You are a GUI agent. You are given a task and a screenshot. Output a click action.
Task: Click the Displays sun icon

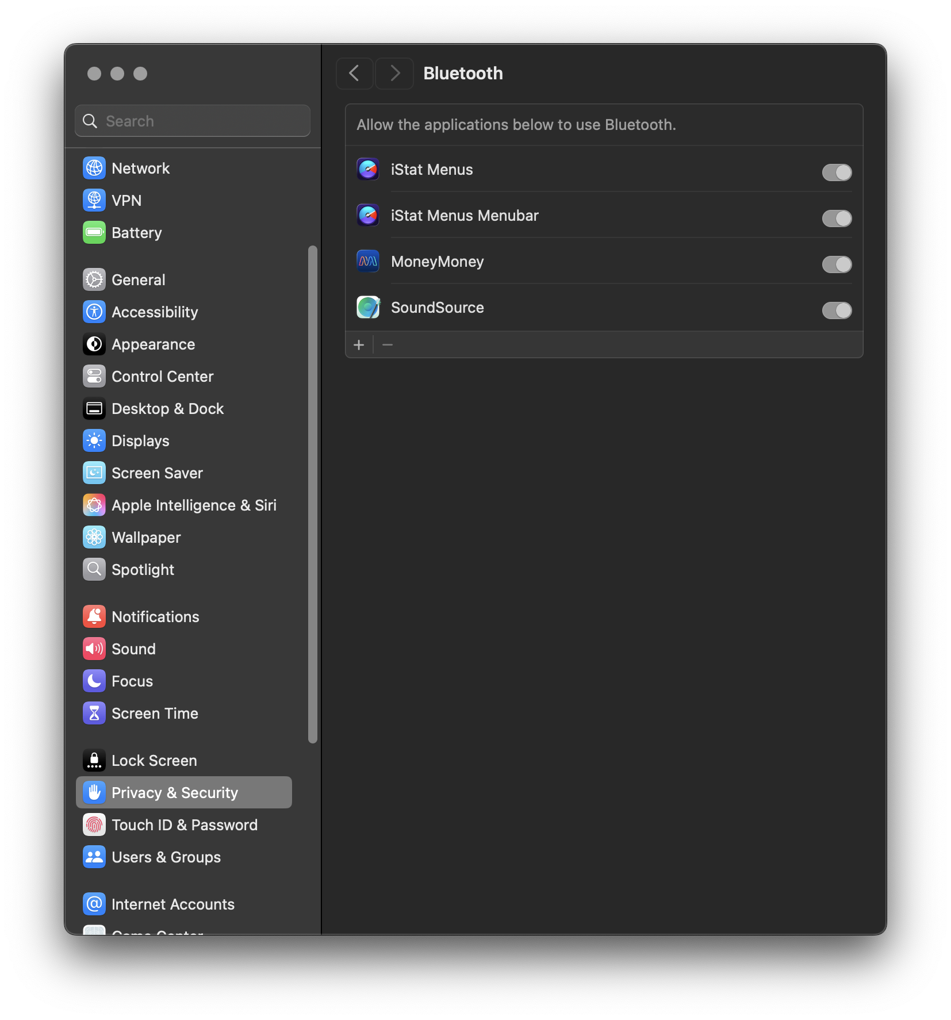coord(94,440)
